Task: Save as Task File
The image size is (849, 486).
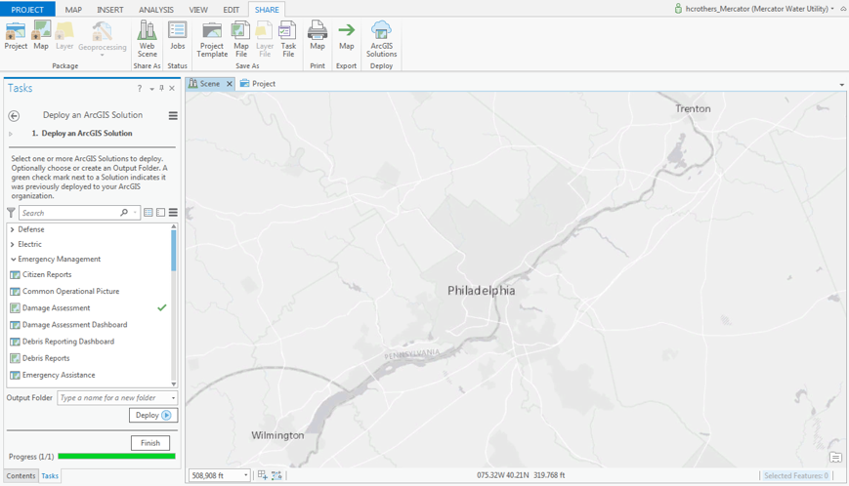Action: tap(288, 39)
